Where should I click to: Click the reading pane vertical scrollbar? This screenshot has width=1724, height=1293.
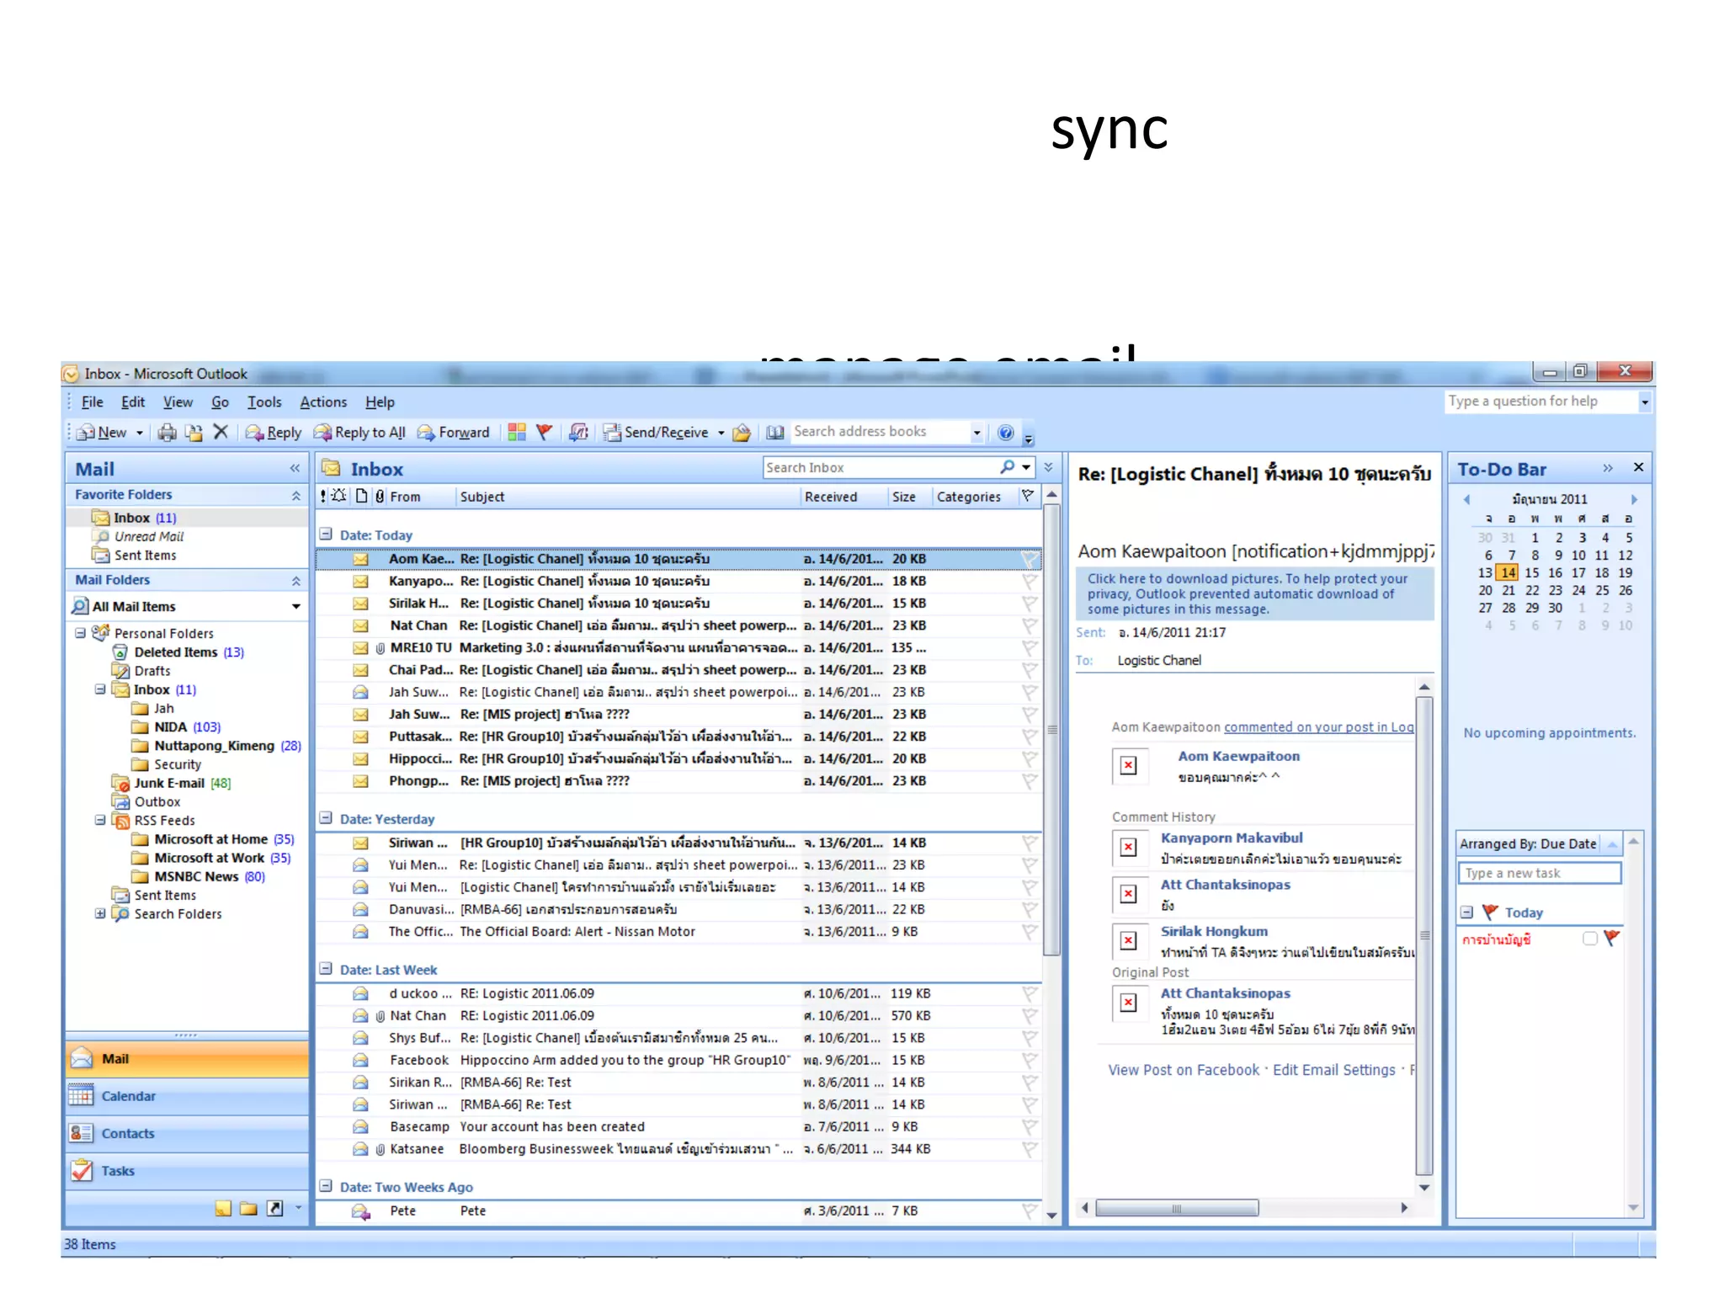[x=1424, y=936]
